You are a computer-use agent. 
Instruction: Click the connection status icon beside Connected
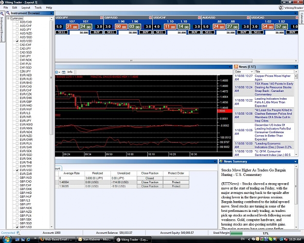[18, 233]
